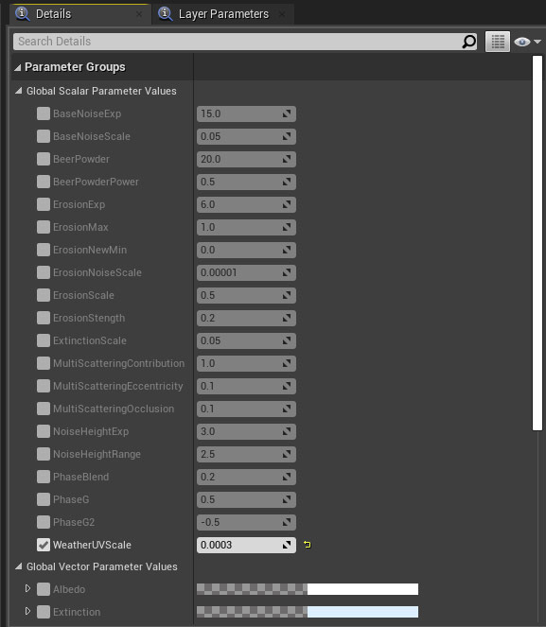This screenshot has height=627, width=546.
Task: Collapse Global Scalar Parameter Values group
Action: click(18, 91)
